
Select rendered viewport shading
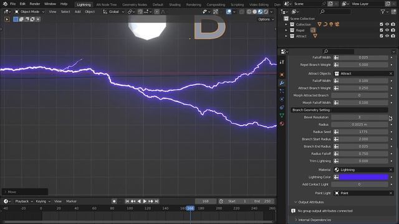point(266,12)
